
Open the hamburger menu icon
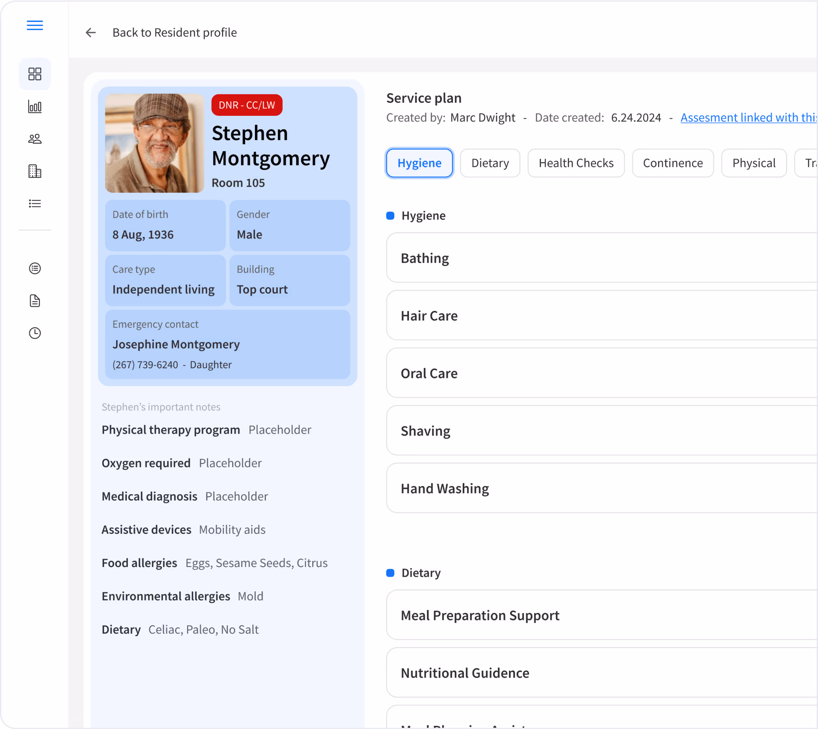(x=35, y=26)
